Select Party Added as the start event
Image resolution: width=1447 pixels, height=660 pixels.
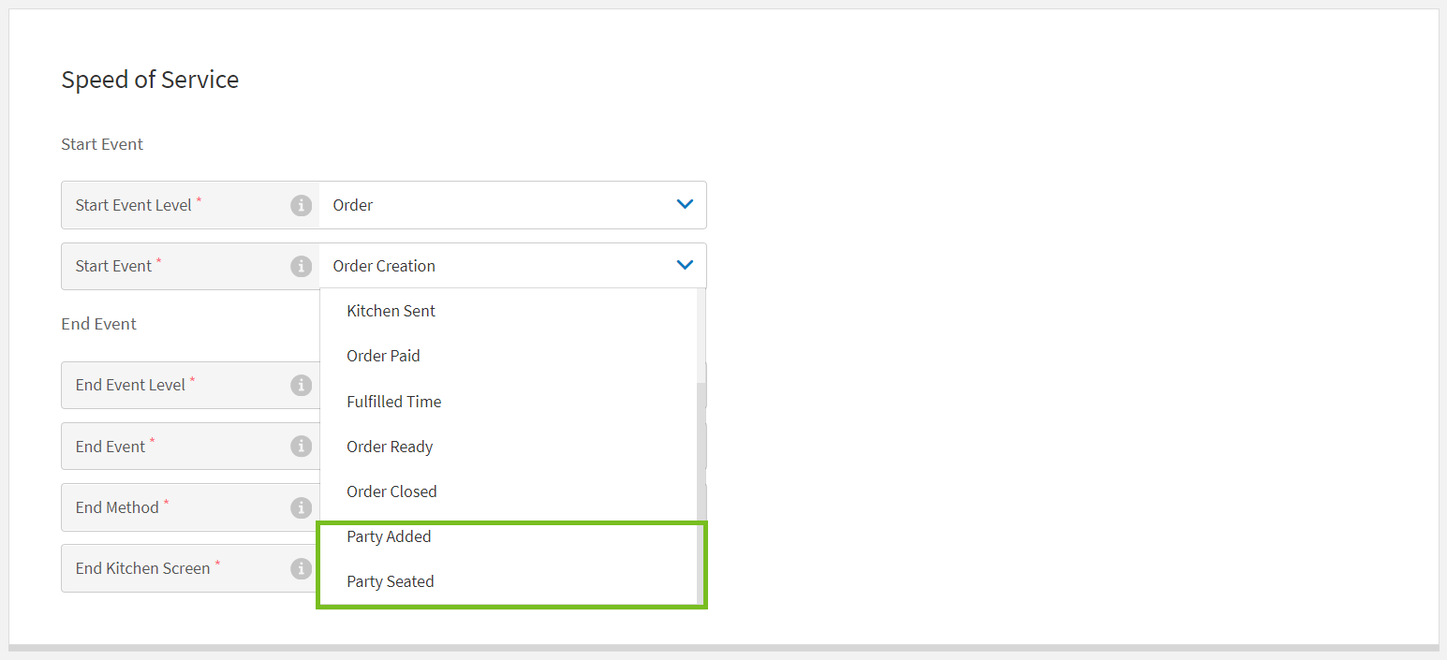pyautogui.click(x=389, y=536)
